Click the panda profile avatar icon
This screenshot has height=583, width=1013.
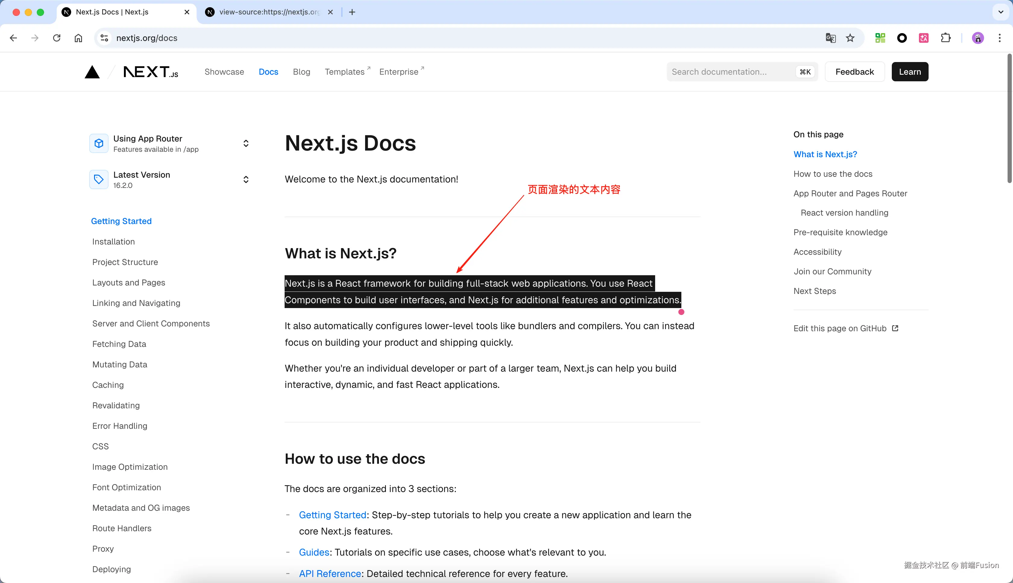[x=977, y=38]
